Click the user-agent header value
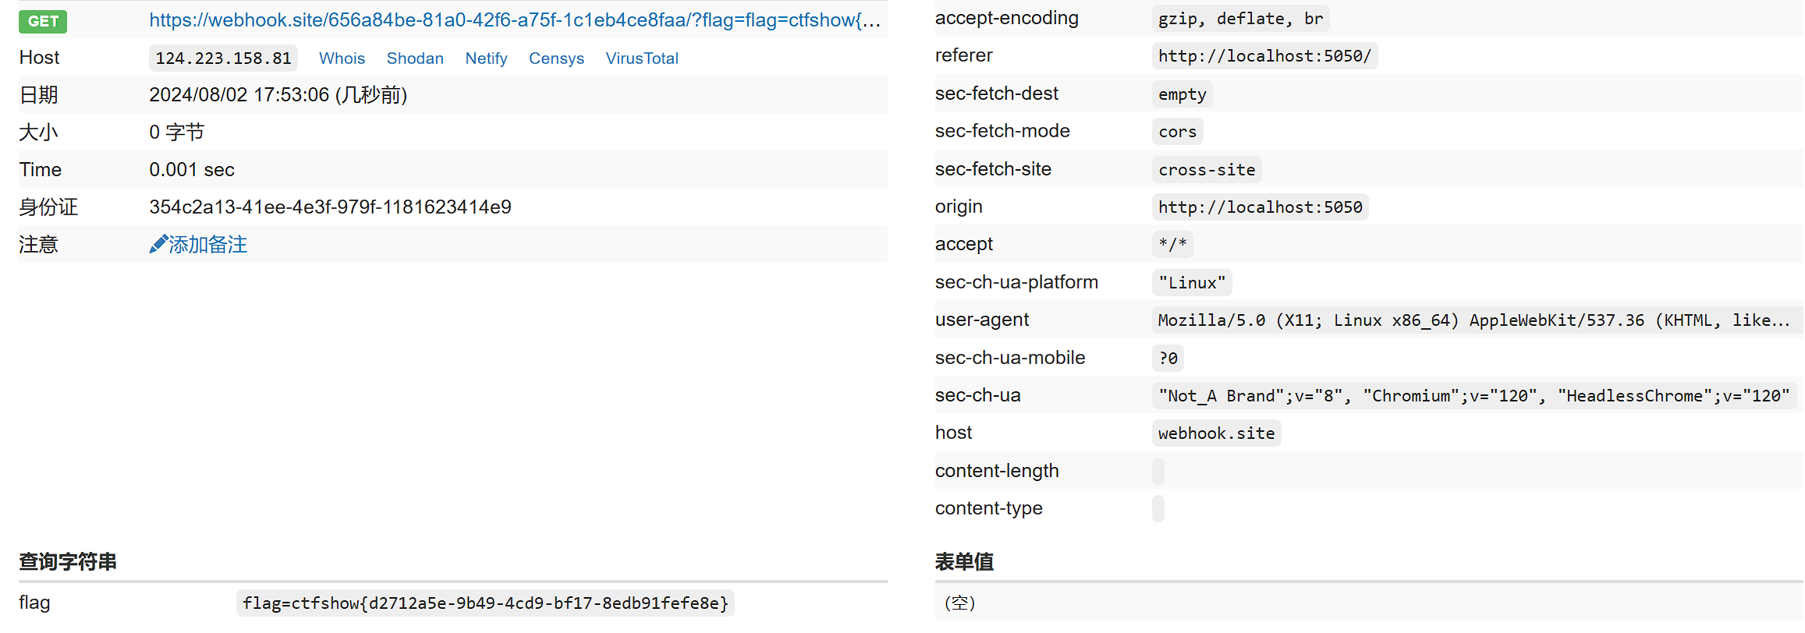Viewport: 1805px width, 633px height. pos(1473,320)
